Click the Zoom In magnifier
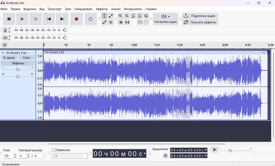The height and width of the screenshot is (166, 275). [121, 16]
